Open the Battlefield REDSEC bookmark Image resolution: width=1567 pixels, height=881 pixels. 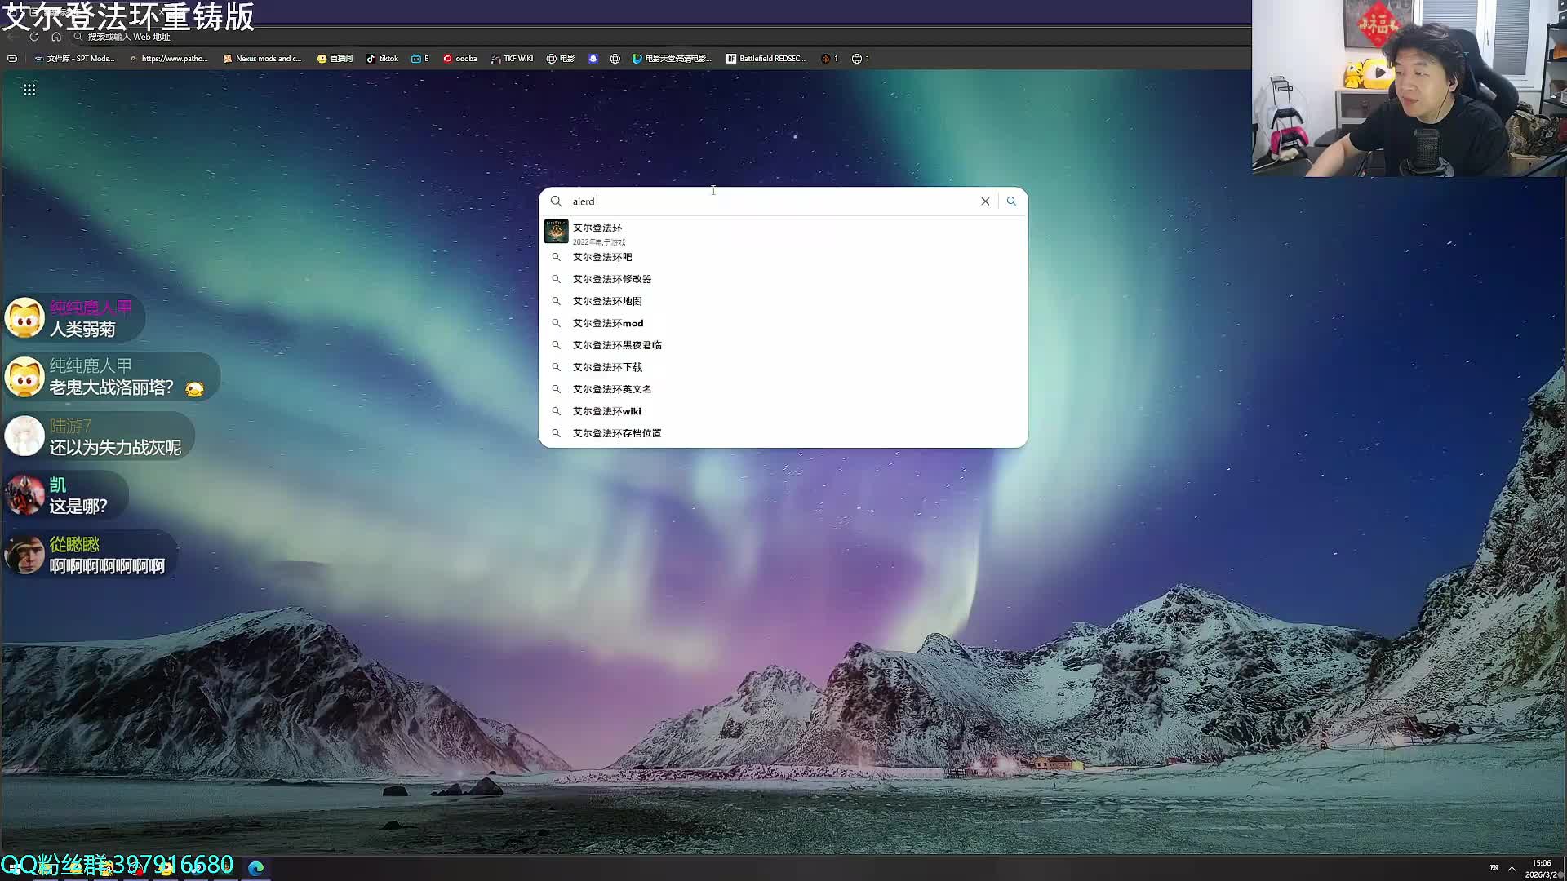coord(766,59)
